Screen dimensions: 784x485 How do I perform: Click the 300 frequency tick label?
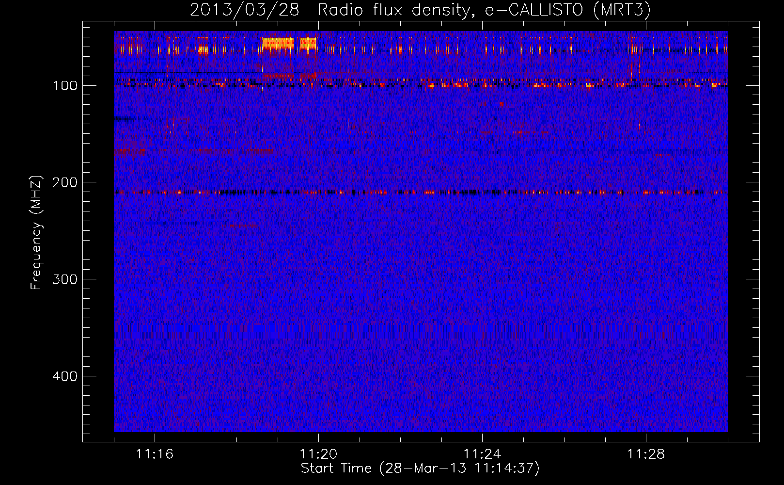(65, 279)
